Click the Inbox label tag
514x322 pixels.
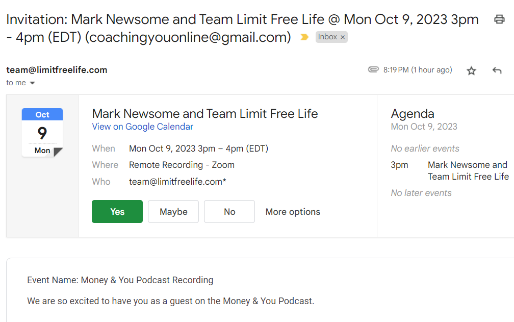327,37
